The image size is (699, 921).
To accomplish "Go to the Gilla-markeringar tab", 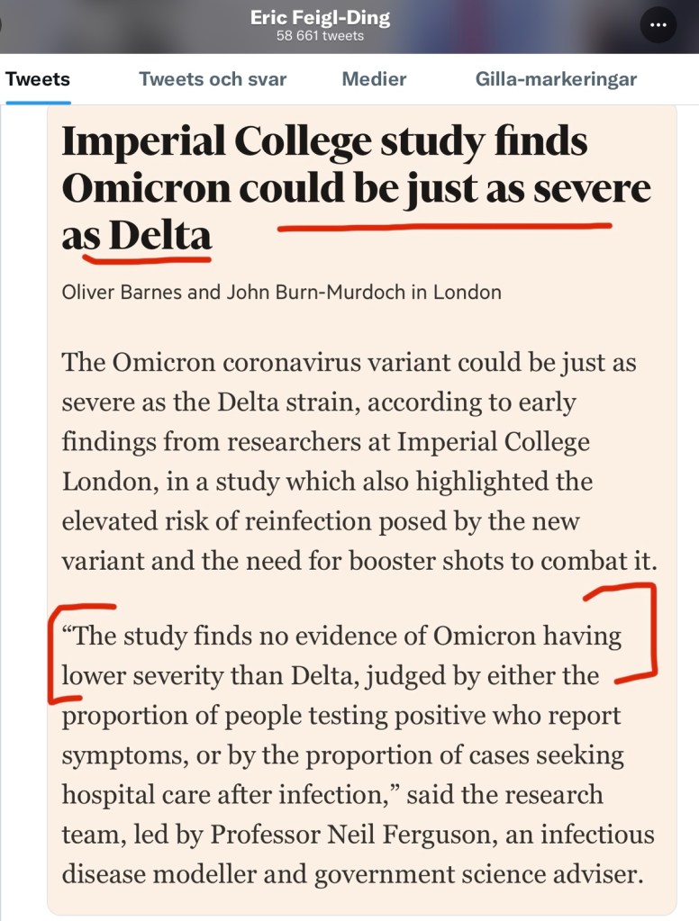I will tap(556, 79).
